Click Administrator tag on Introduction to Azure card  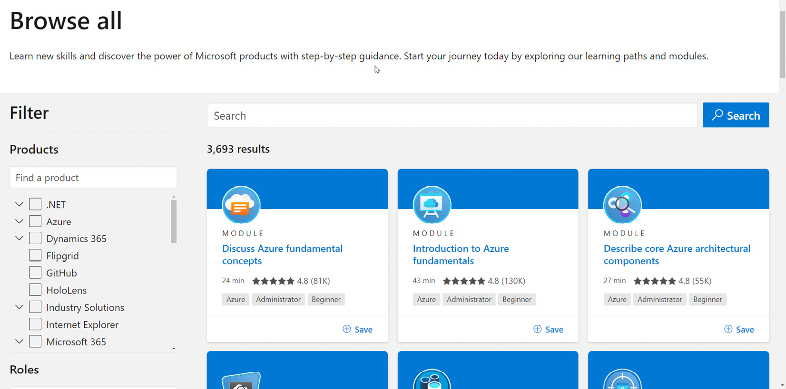click(469, 299)
